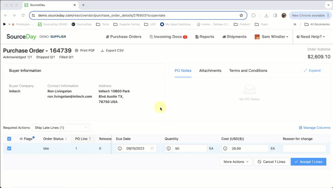Click the Reason for change input field
The image size is (333, 188).
[304, 148]
